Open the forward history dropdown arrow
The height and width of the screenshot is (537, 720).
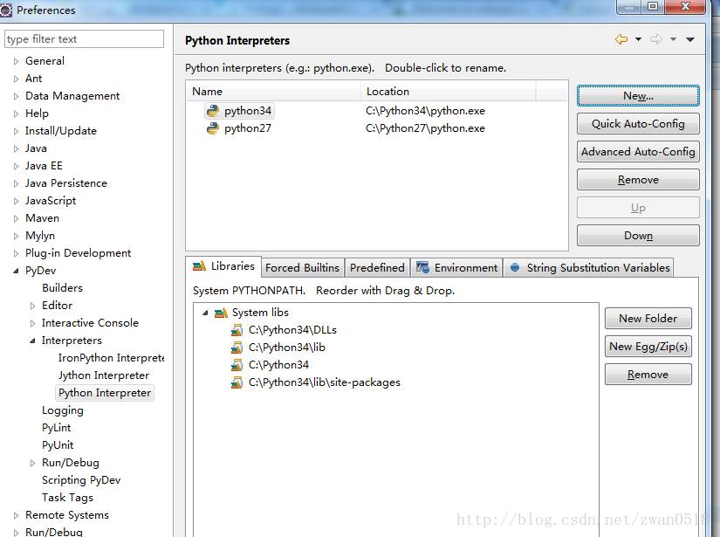click(673, 39)
